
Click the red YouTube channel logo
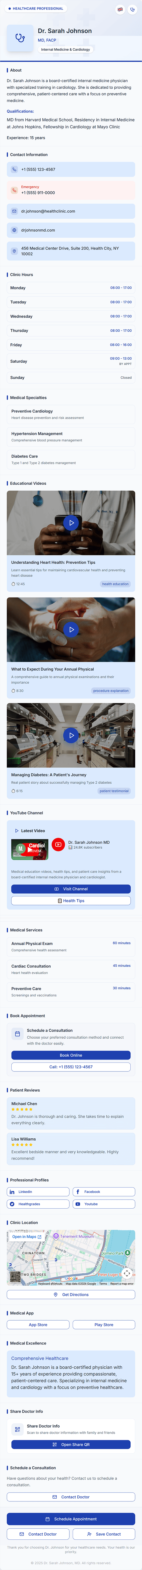pyautogui.click(x=58, y=844)
